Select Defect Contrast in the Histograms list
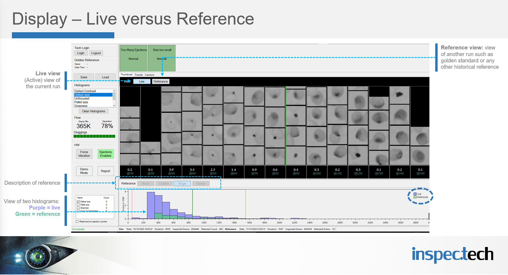Screen dimensions: 508x275 (93, 91)
